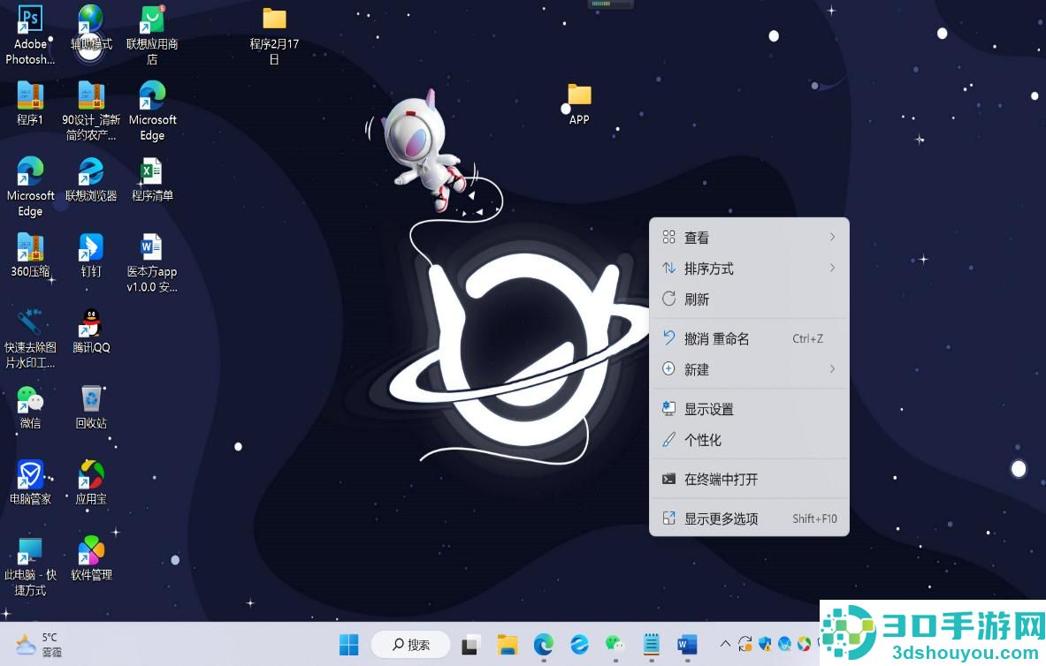
Task: Open the Windows Start menu
Action: point(348,645)
